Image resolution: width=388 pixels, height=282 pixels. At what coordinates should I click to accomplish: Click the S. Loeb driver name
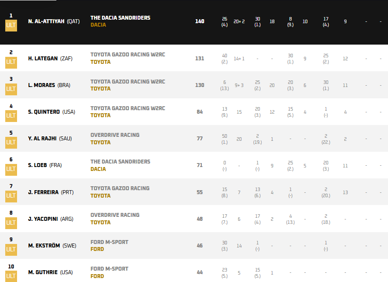(x=38, y=165)
